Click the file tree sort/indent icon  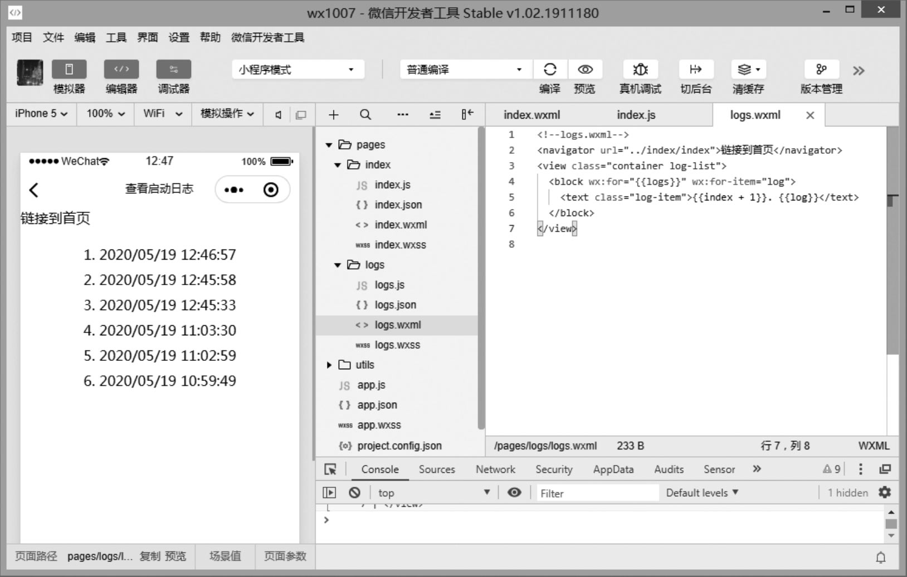pyautogui.click(x=435, y=115)
